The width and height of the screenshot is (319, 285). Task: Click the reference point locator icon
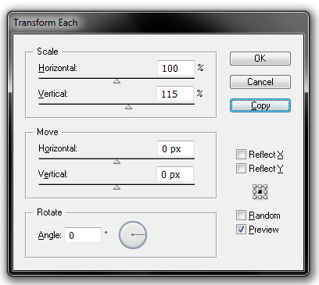pyautogui.click(x=260, y=192)
